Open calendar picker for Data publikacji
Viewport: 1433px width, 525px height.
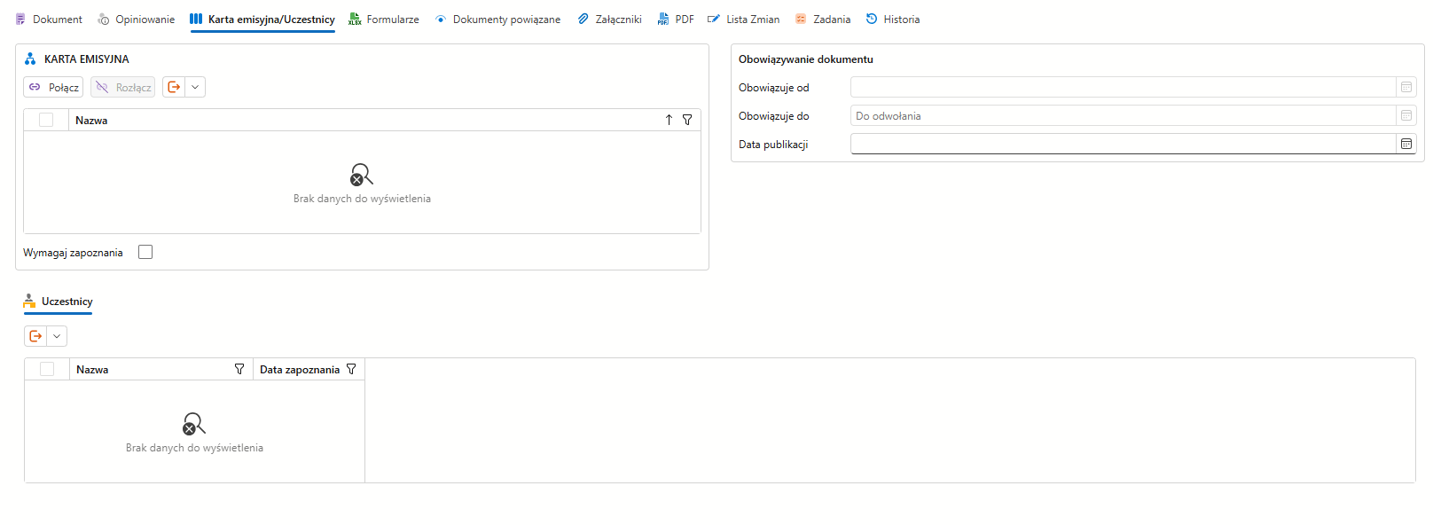[x=1406, y=144]
